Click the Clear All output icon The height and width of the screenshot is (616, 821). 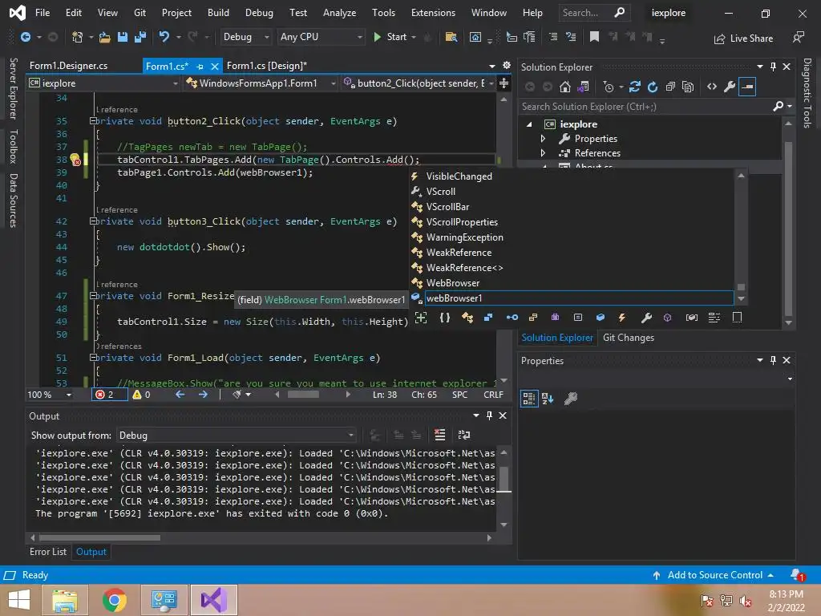coord(439,435)
